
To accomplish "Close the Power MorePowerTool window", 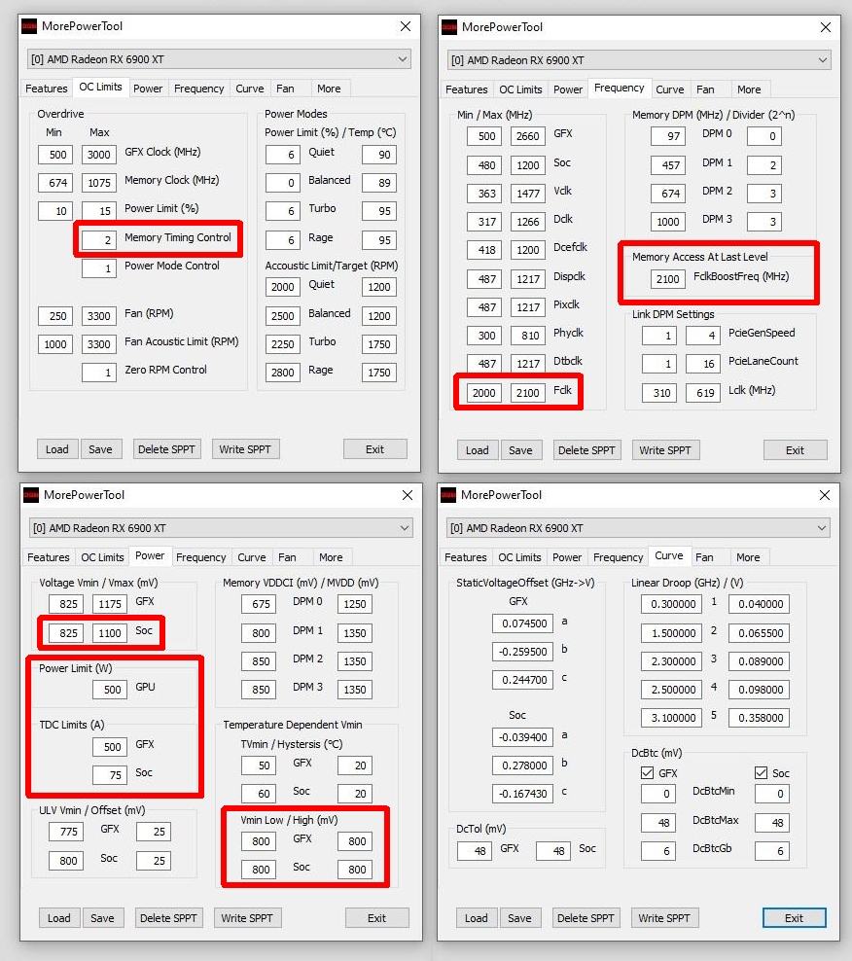I will 408,494.
